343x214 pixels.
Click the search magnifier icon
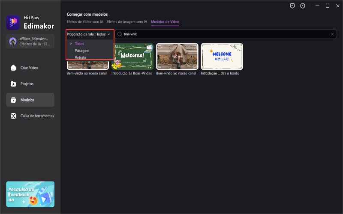click(x=120, y=34)
